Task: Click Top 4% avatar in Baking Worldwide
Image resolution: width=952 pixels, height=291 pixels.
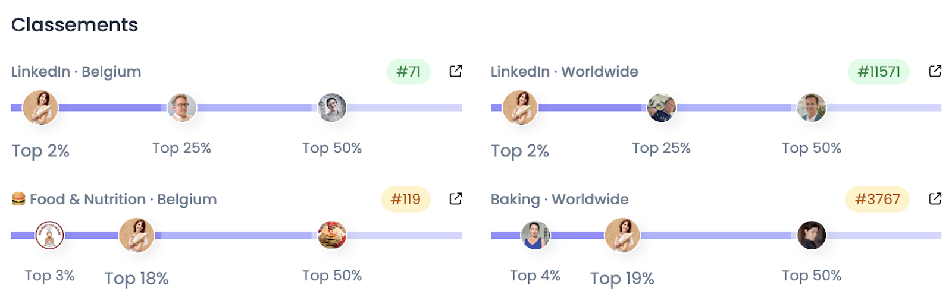Action: (x=535, y=235)
